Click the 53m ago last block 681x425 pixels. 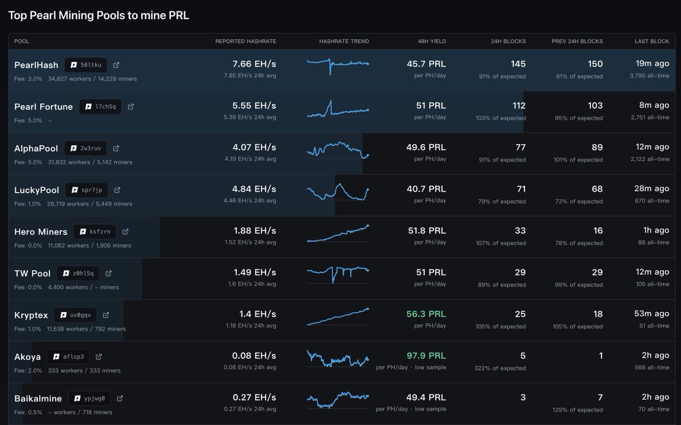pyautogui.click(x=651, y=314)
